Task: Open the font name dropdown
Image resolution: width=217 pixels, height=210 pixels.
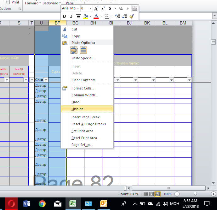Action: tap(77, 8)
